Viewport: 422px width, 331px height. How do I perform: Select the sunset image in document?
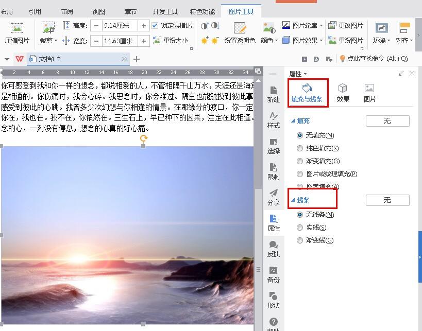(127, 235)
